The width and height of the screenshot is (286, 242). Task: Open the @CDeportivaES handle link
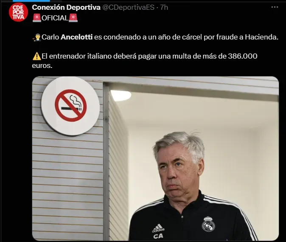pos(128,7)
